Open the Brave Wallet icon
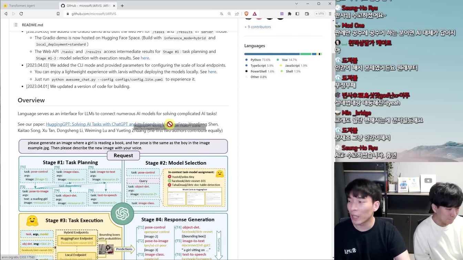463x260 pixels. coord(307,14)
